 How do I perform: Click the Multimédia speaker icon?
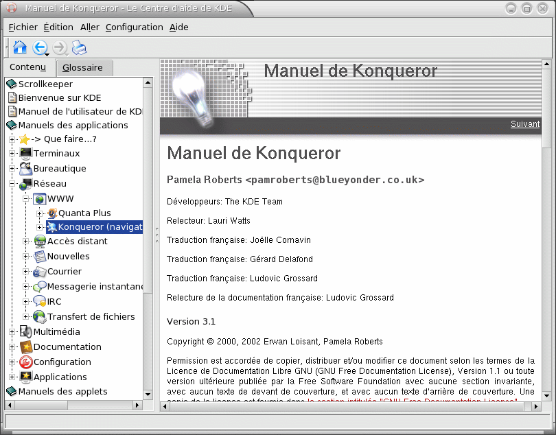tap(26, 332)
